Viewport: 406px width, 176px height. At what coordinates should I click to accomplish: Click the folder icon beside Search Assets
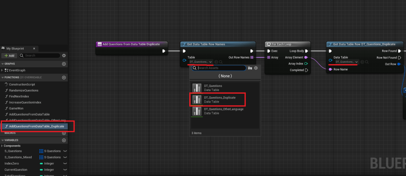tap(250, 68)
